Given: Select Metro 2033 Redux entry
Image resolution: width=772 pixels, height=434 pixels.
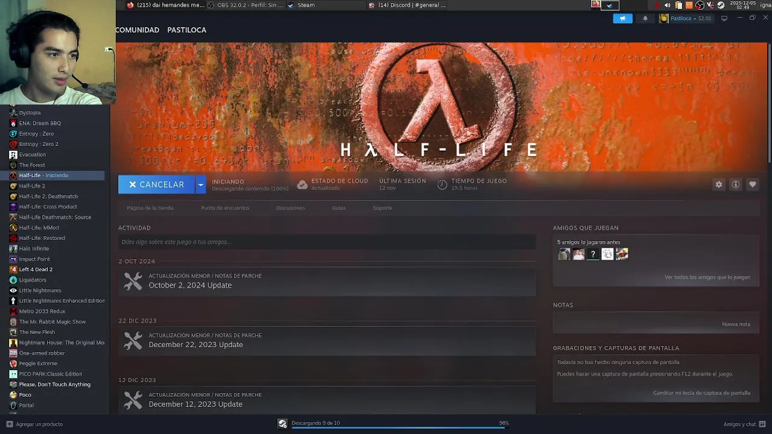Looking at the screenshot, I should click(57, 311).
